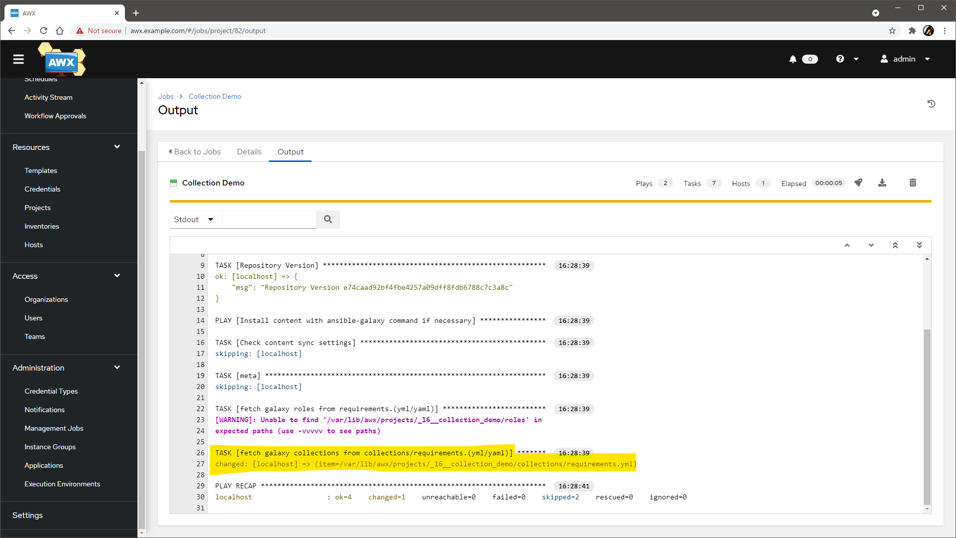Click the relaunch job rocket icon

tap(858, 183)
